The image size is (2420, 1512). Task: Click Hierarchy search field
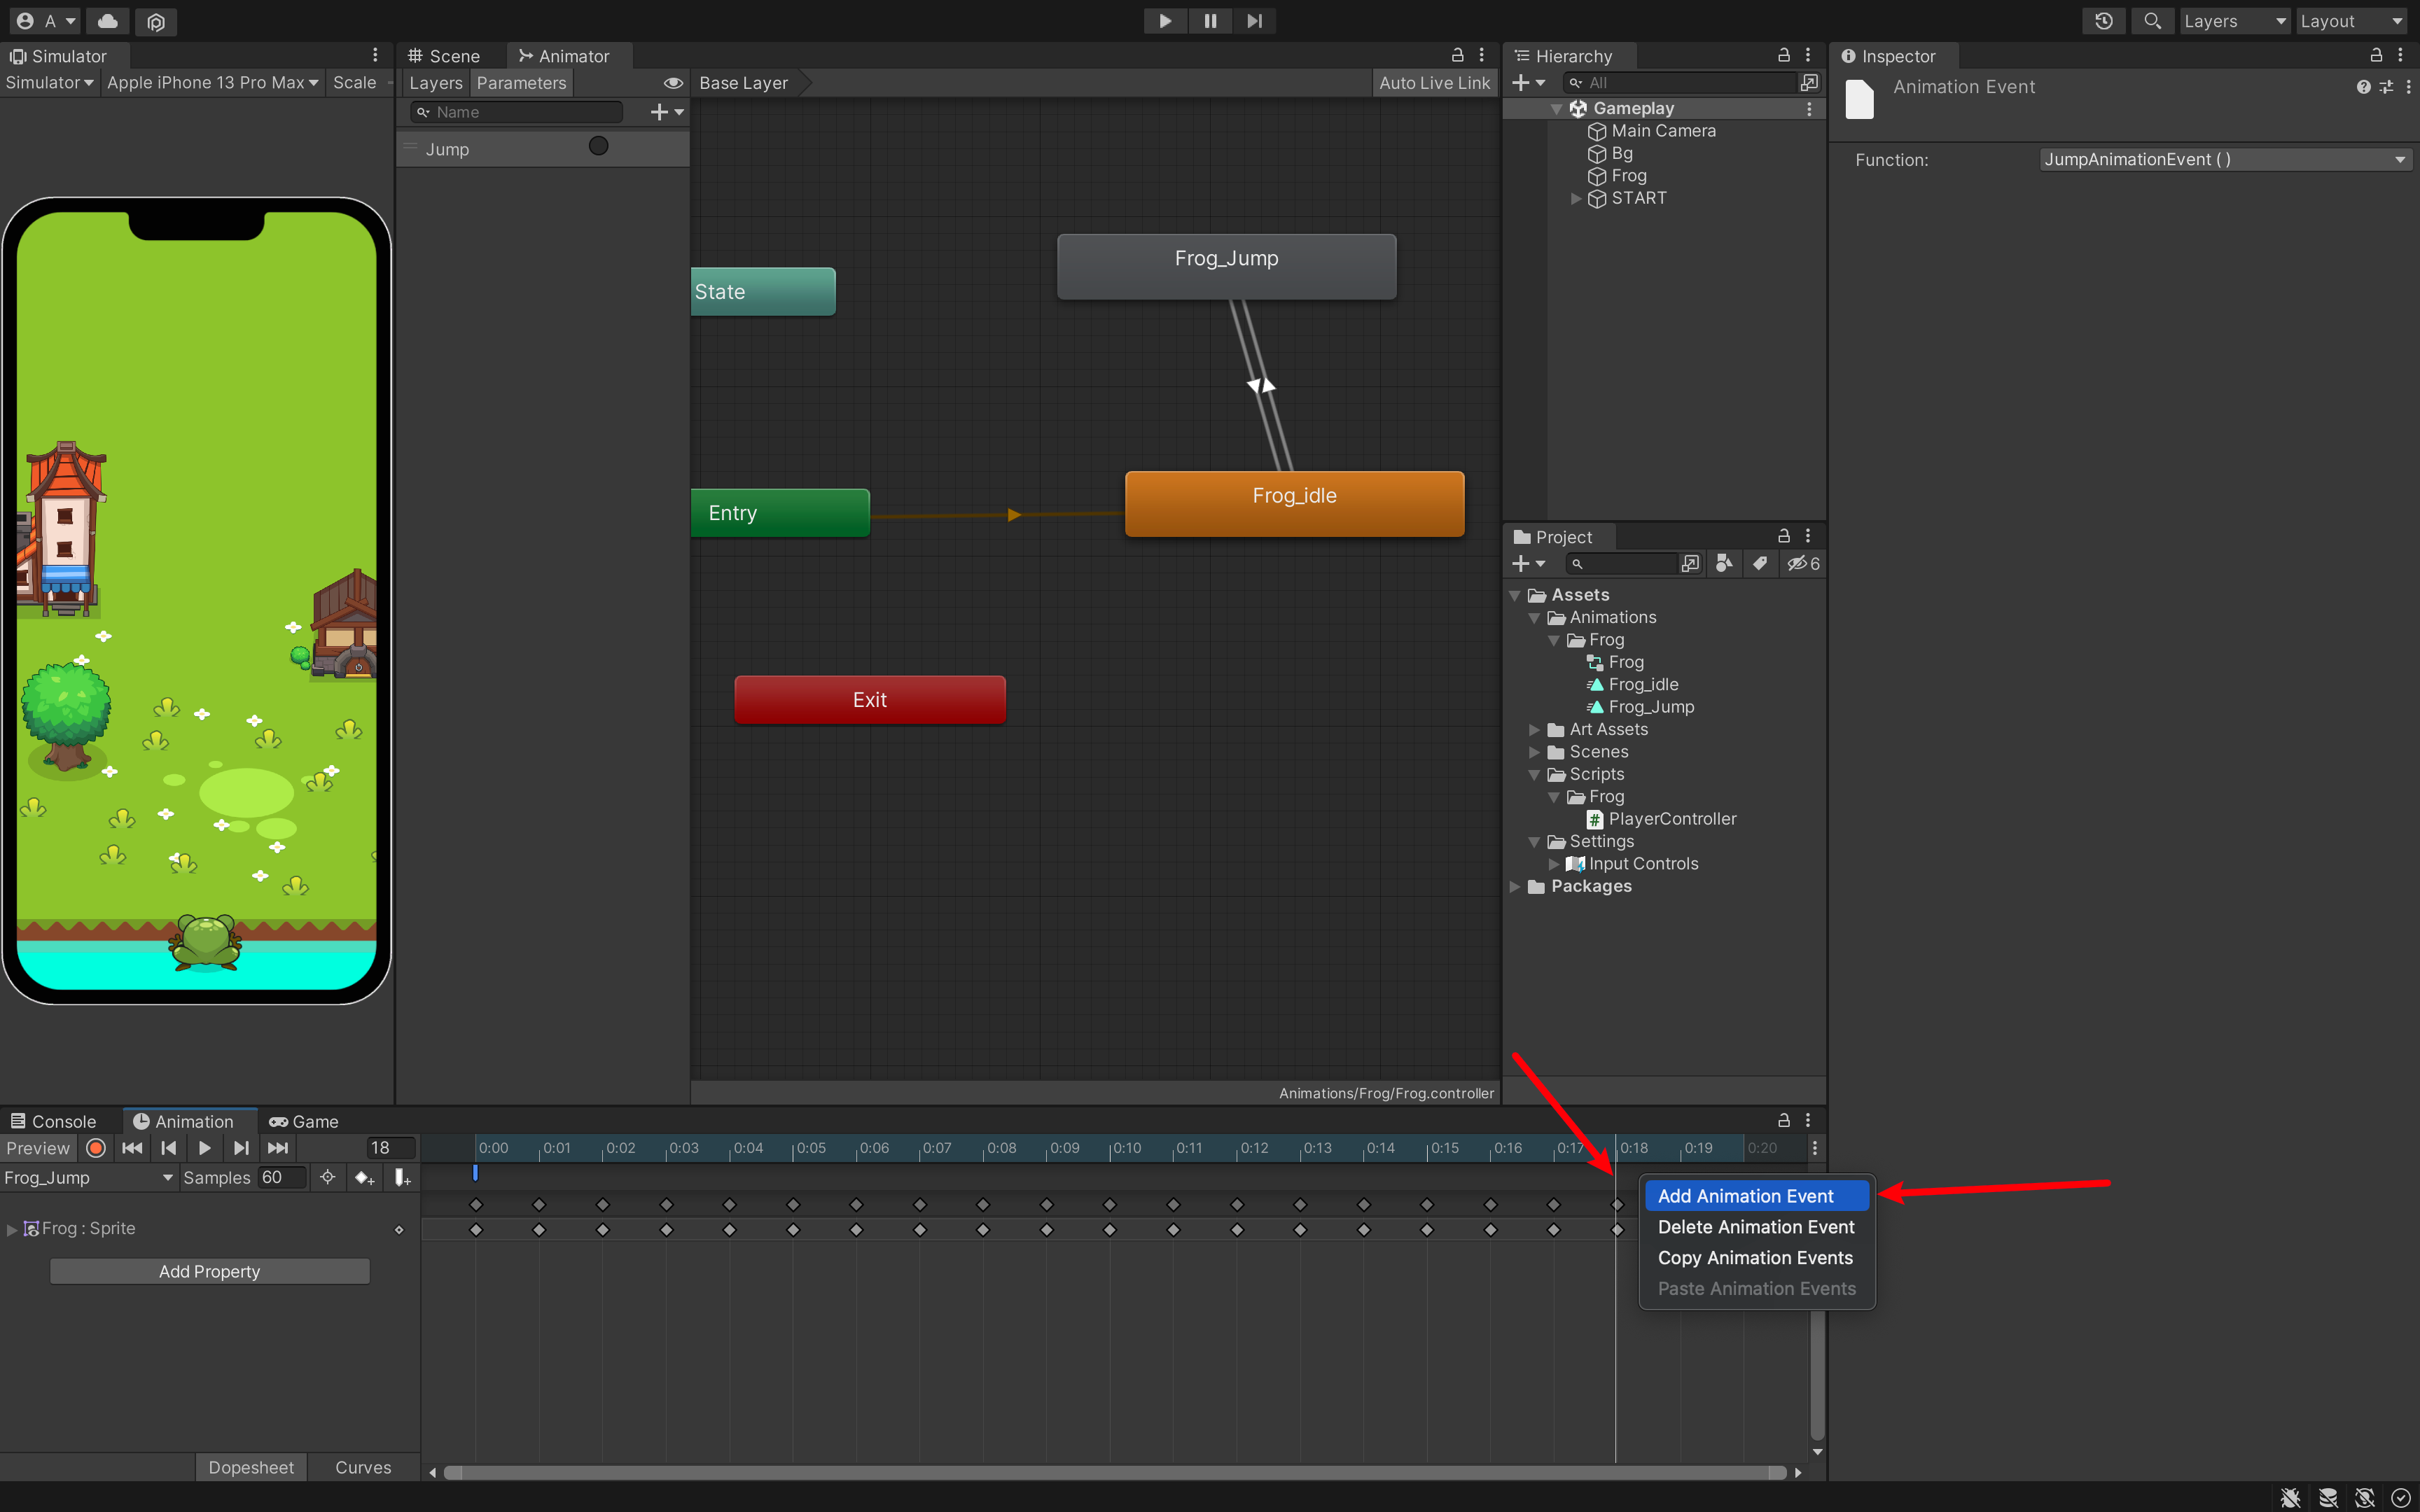[1680, 83]
